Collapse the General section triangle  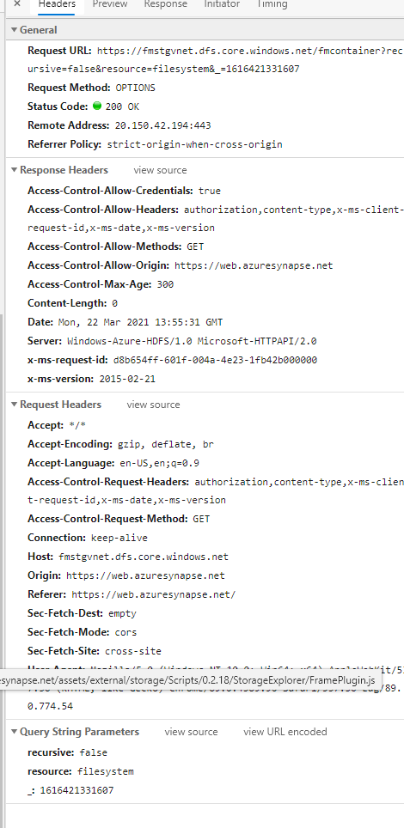[x=15, y=30]
